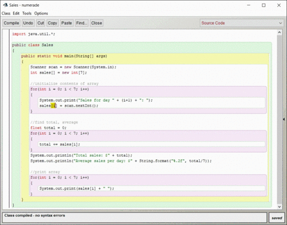287x225 pixels.
Task: Click the Copy button
Action: (x=53, y=23)
